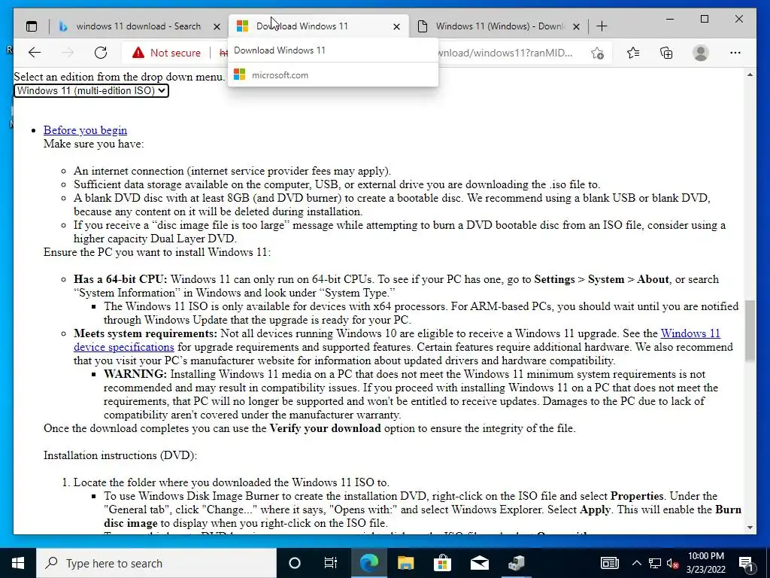Click the page scrollbar down arrow
The height and width of the screenshot is (578, 770).
point(750,528)
